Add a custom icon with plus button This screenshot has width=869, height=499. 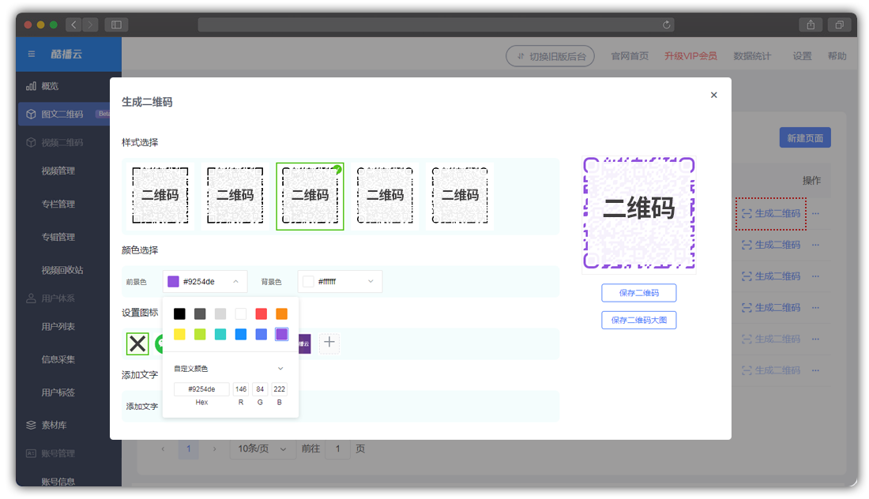[329, 342]
